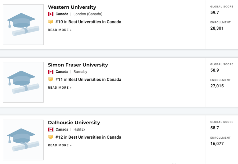Click Read More under Dalhousie University
The width and height of the screenshot is (238, 164).
60,145
